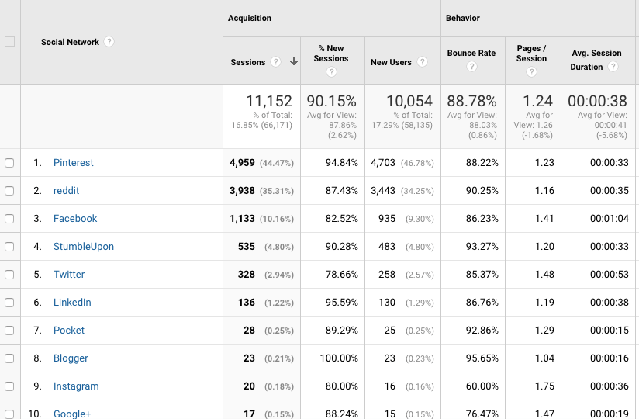This screenshot has height=419, width=639.
Task: Open the reddit social network link
Action: coord(66,190)
